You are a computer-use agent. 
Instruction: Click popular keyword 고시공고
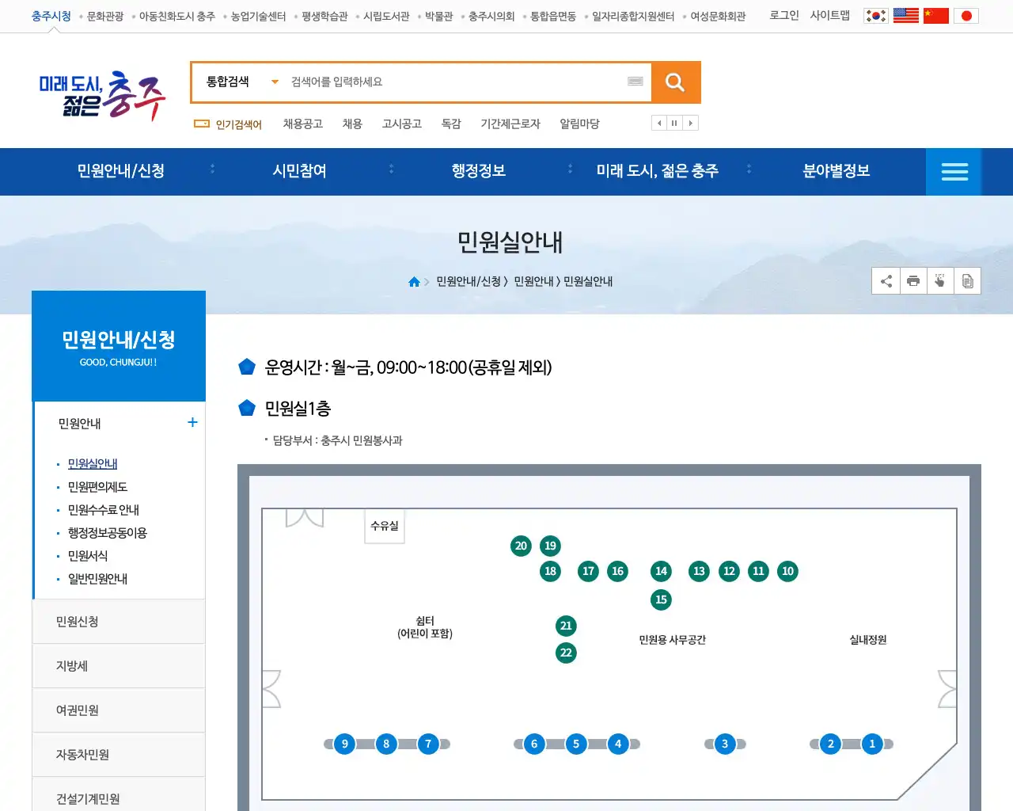(x=402, y=124)
